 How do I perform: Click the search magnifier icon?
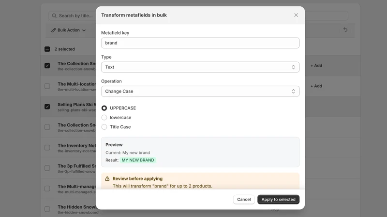54,16
